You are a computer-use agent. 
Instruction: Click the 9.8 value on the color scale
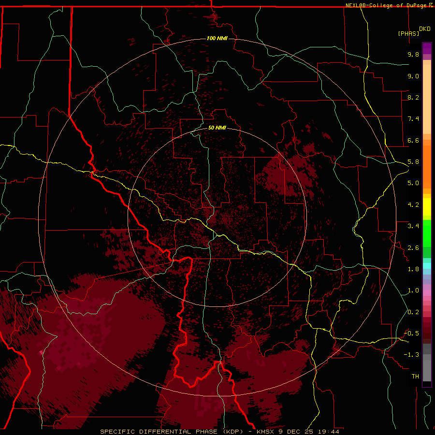[413, 54]
